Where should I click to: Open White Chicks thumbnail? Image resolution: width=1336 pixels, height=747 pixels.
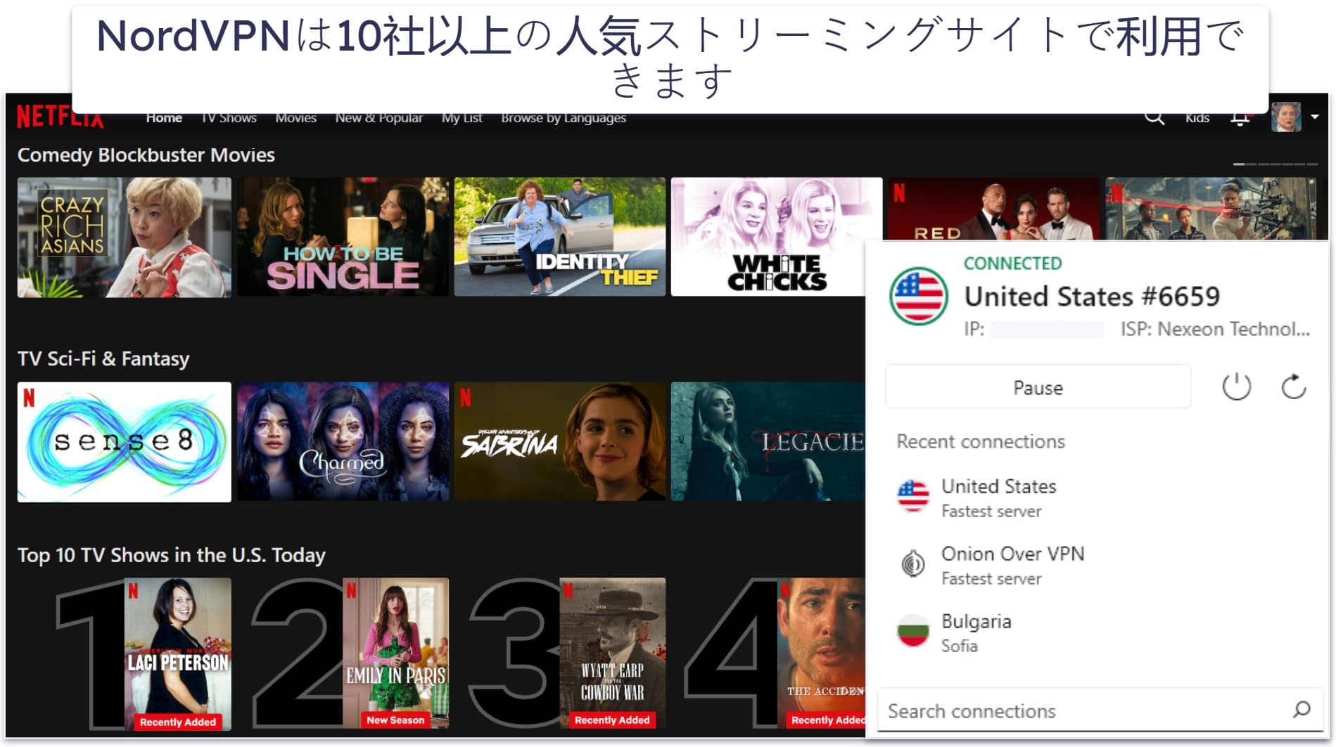(x=776, y=237)
